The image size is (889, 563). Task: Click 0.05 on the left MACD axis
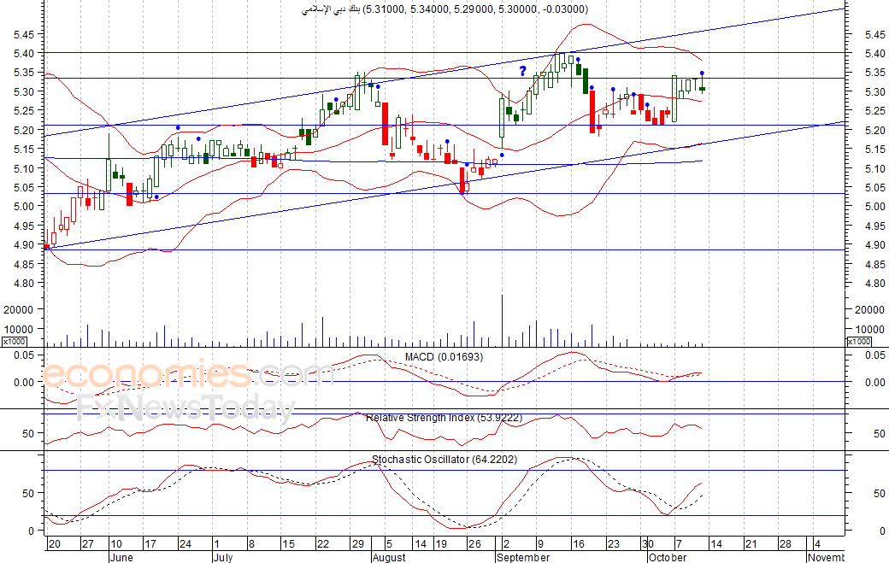tap(25, 355)
